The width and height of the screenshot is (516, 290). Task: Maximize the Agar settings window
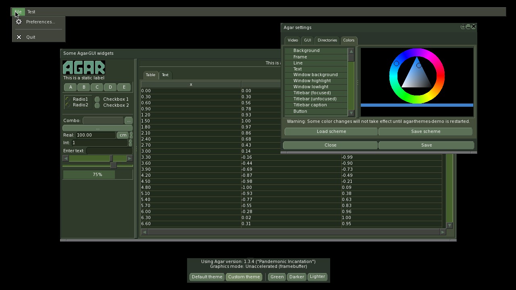463,27
